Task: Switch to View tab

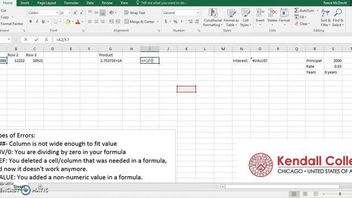Action: point(124,3)
